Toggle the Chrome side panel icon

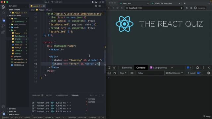tap(191, 8)
